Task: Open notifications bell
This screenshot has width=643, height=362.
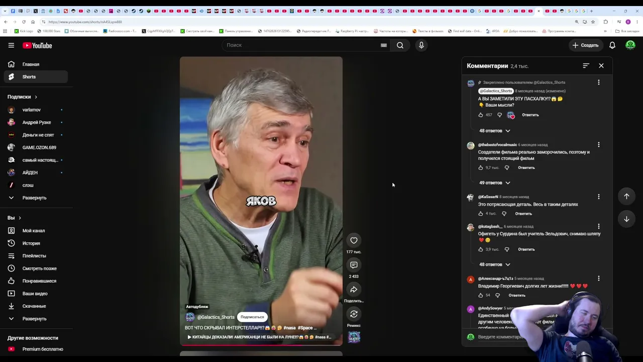Action: (612, 45)
